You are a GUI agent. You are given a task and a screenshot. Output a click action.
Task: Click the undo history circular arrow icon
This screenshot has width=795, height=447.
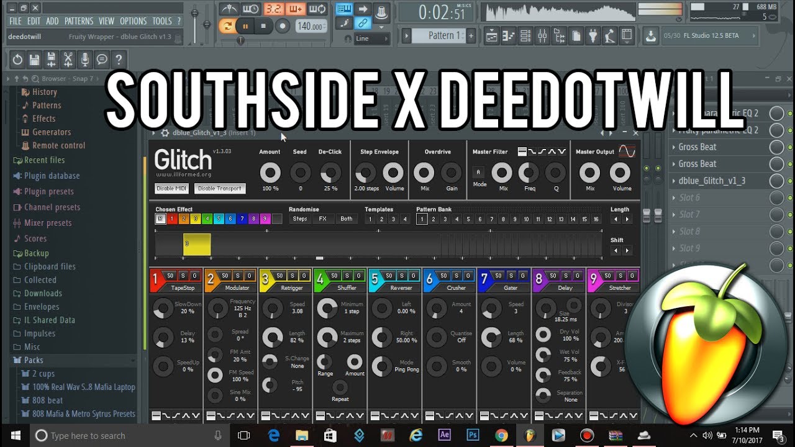(17, 60)
